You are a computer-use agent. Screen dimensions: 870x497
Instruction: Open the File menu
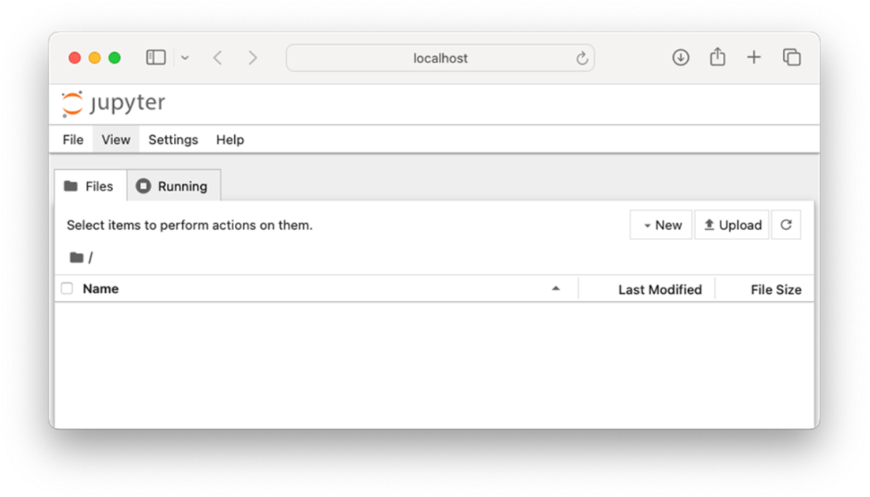click(73, 140)
